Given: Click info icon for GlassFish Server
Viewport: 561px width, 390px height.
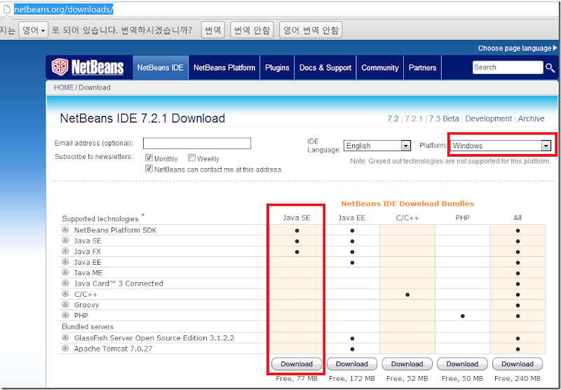Looking at the screenshot, I should coord(65,337).
